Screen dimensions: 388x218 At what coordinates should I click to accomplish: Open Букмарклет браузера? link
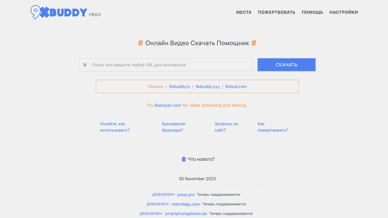coord(174,127)
